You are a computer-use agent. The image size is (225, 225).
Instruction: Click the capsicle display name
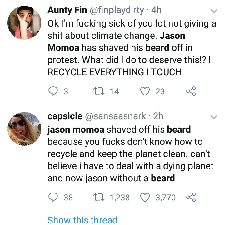[x=65, y=116]
